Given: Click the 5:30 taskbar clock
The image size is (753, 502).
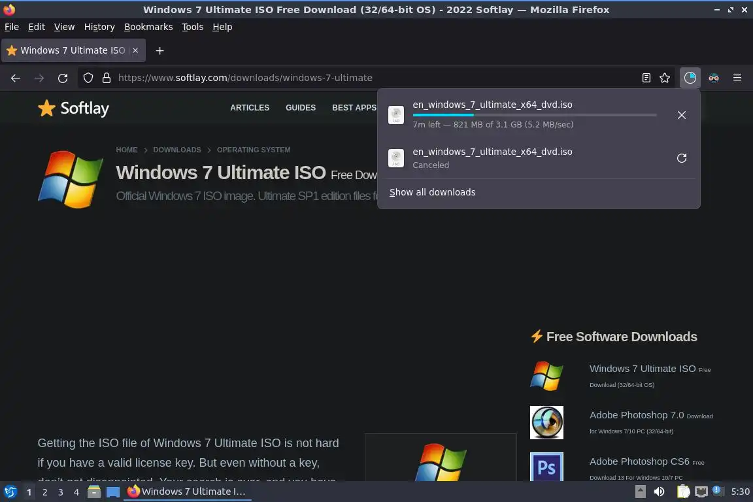Looking at the screenshot, I should [740, 492].
